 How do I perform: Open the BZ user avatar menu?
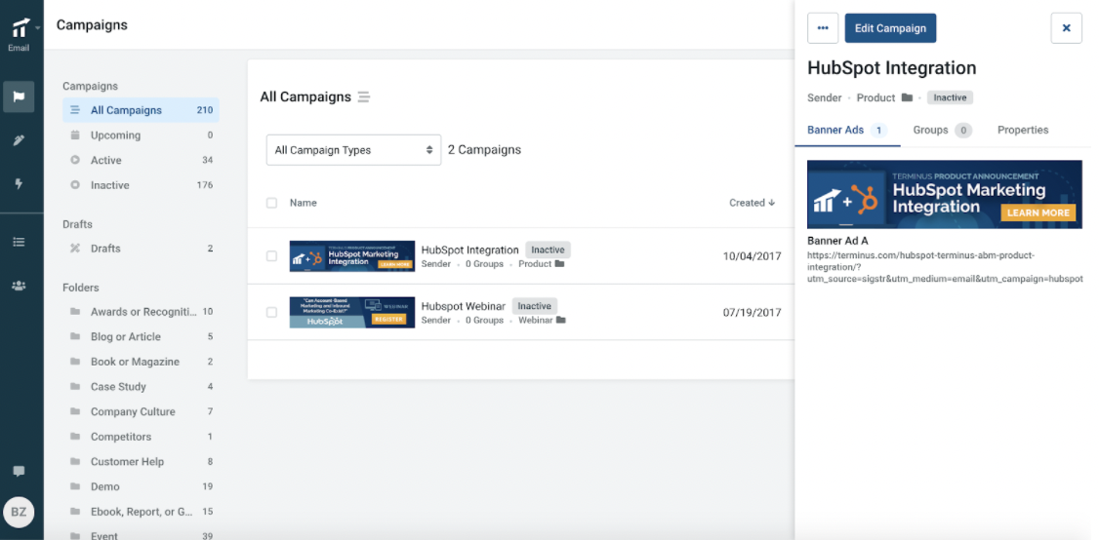tap(19, 513)
